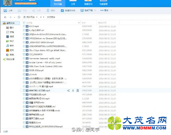Click the video icon of XVSR-036.mp4
This screenshot has width=171, height=135.
point(27,70)
